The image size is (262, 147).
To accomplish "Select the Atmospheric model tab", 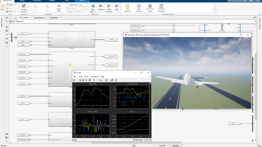I will pos(54,18).
